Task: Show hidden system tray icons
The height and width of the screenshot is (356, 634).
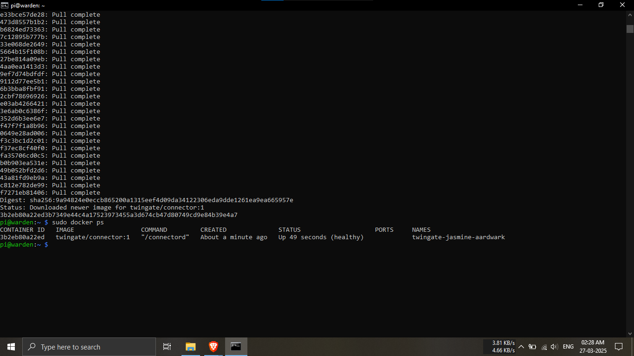Action: coord(521,347)
